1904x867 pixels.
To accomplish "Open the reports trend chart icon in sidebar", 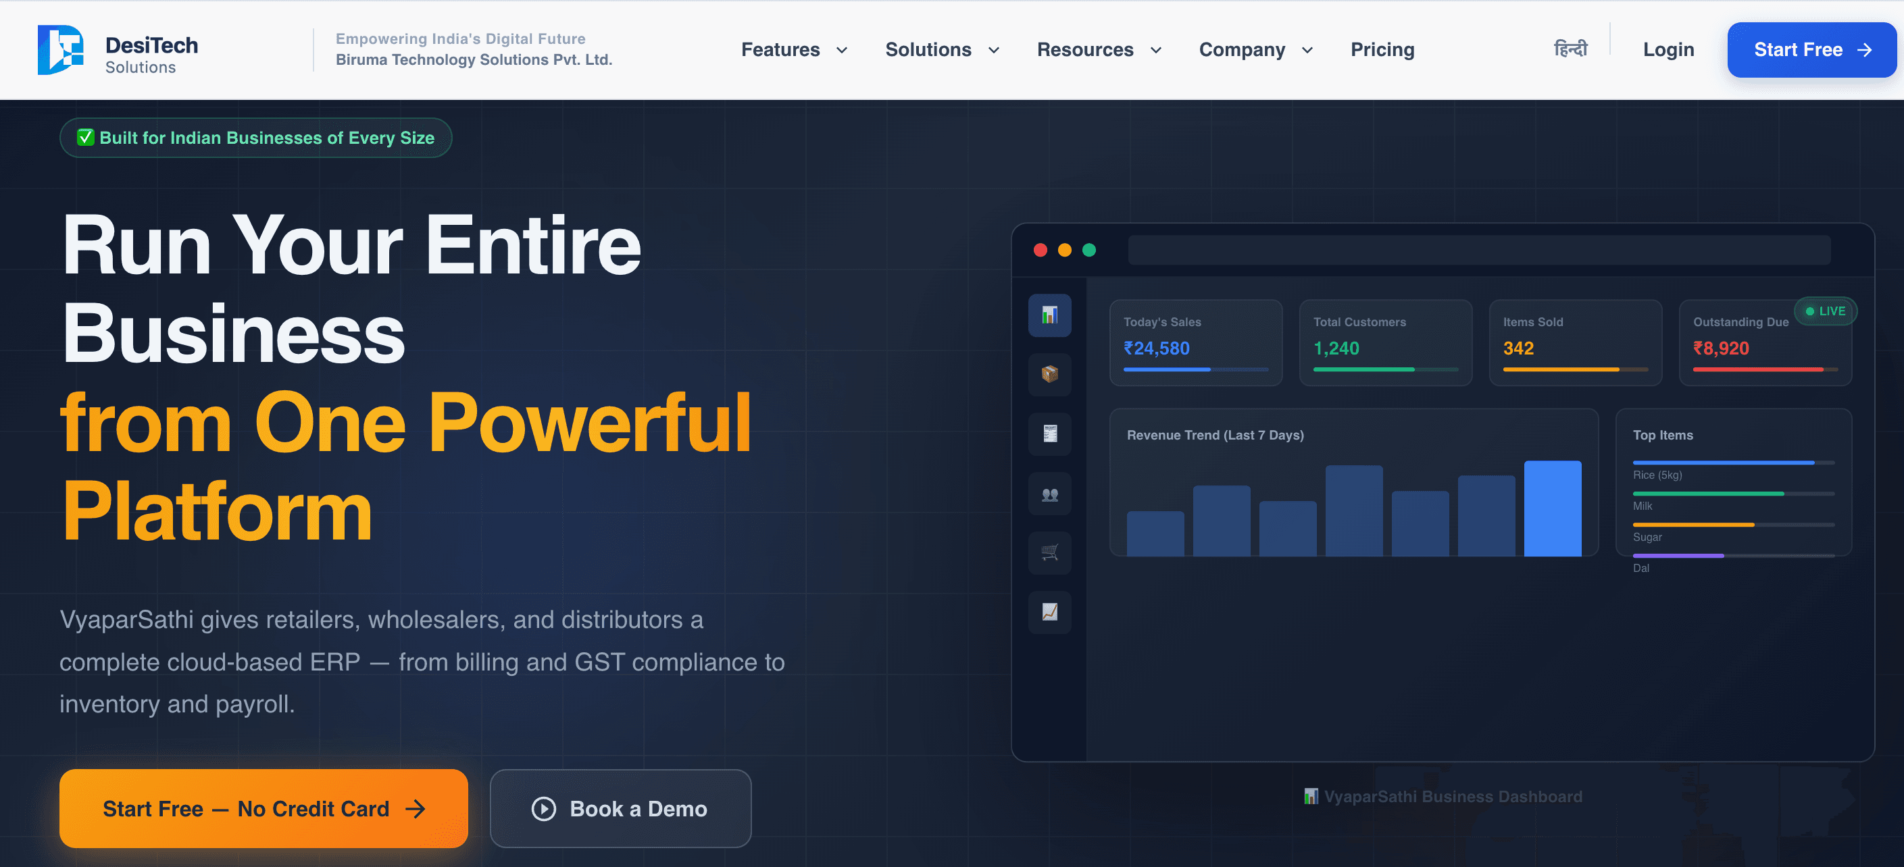I will pyautogui.click(x=1049, y=612).
